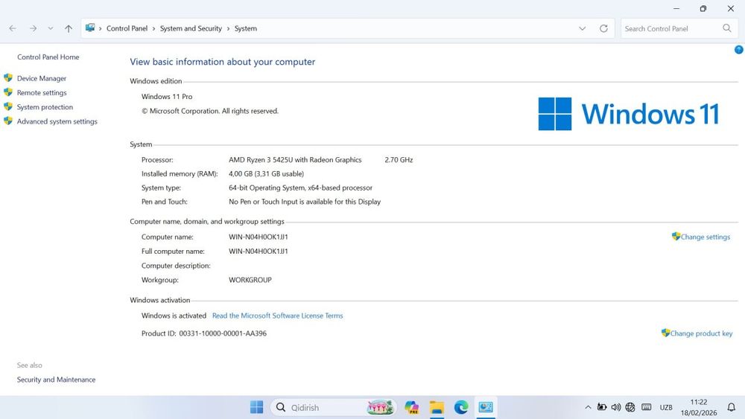Click Change product key link

701,333
